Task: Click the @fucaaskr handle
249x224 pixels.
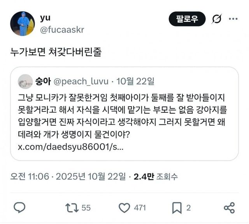Action: click(61, 30)
